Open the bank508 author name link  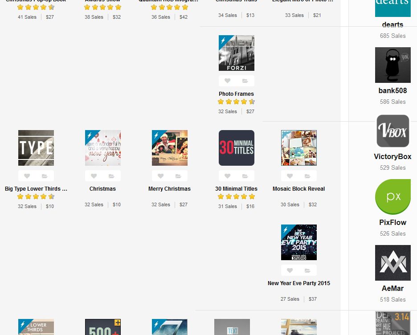point(392,91)
